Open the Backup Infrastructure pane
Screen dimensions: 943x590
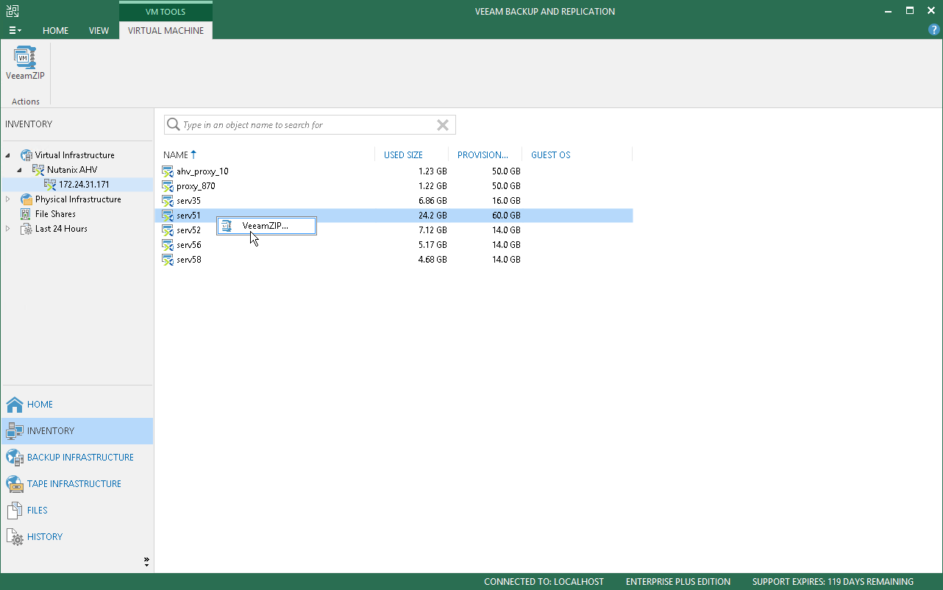click(77, 458)
